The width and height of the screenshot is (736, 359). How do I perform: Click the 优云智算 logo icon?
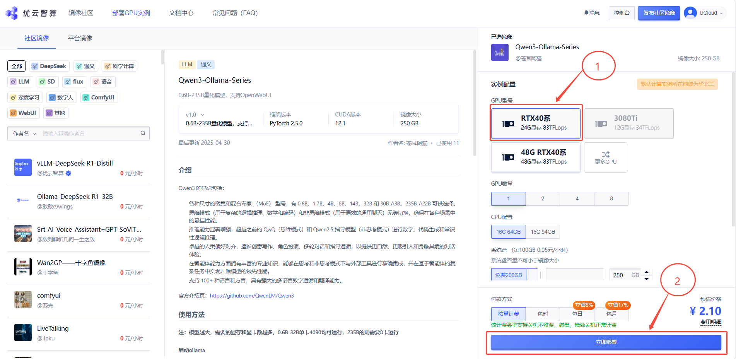[x=12, y=13]
